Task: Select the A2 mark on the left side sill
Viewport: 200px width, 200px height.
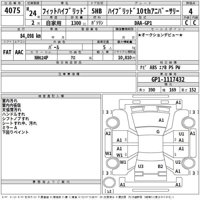Action: point(108,133)
